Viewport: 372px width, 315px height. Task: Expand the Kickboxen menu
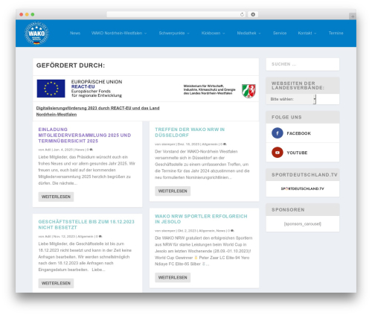(x=213, y=33)
